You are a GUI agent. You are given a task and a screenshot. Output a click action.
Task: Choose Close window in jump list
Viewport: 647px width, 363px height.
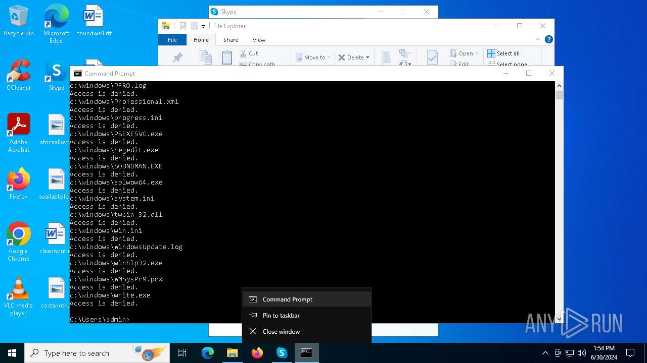[307, 331]
